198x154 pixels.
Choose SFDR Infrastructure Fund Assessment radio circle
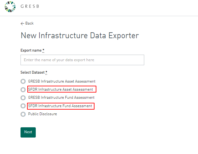coord(23,106)
